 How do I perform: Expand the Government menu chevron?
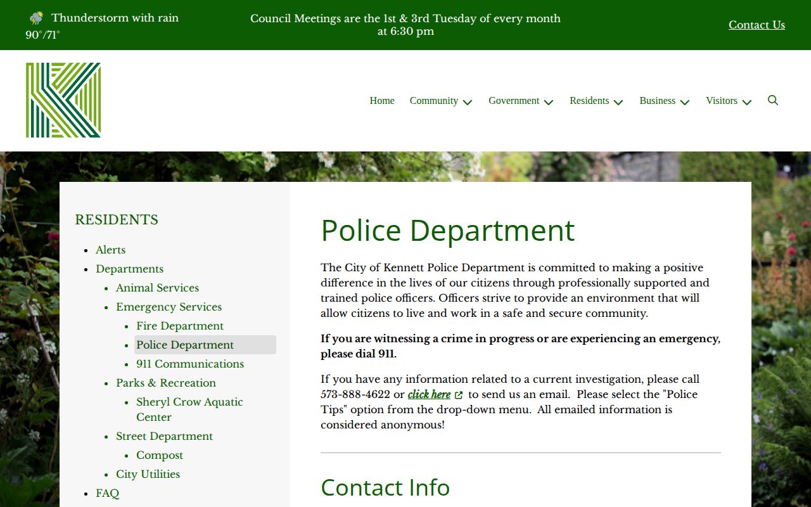[549, 102]
